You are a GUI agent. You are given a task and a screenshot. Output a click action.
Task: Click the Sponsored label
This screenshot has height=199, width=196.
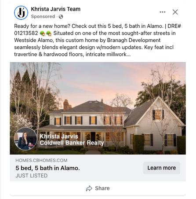tap(43, 17)
